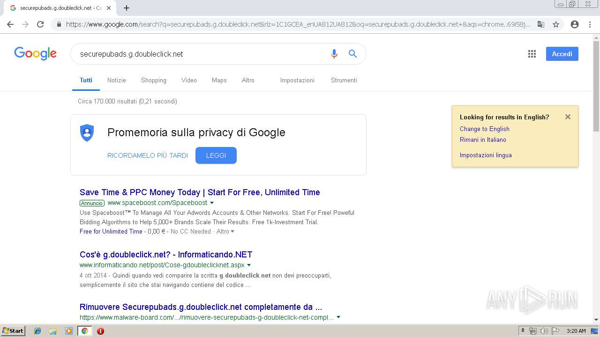Image resolution: width=600 pixels, height=337 pixels.
Task: Open Save Time & PPC Money ad
Action: point(200,192)
